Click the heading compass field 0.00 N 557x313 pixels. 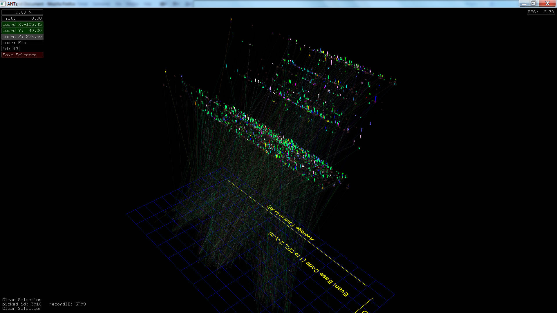tap(22, 12)
